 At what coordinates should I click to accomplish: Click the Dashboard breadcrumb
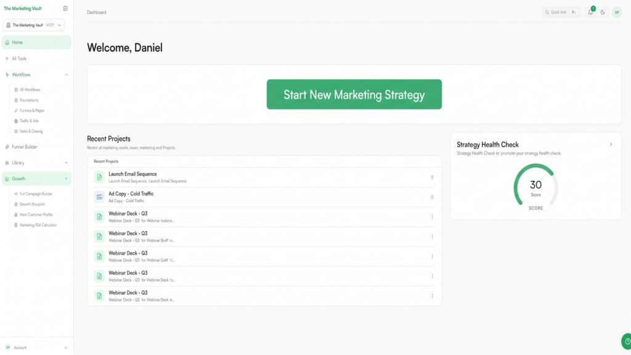click(97, 12)
